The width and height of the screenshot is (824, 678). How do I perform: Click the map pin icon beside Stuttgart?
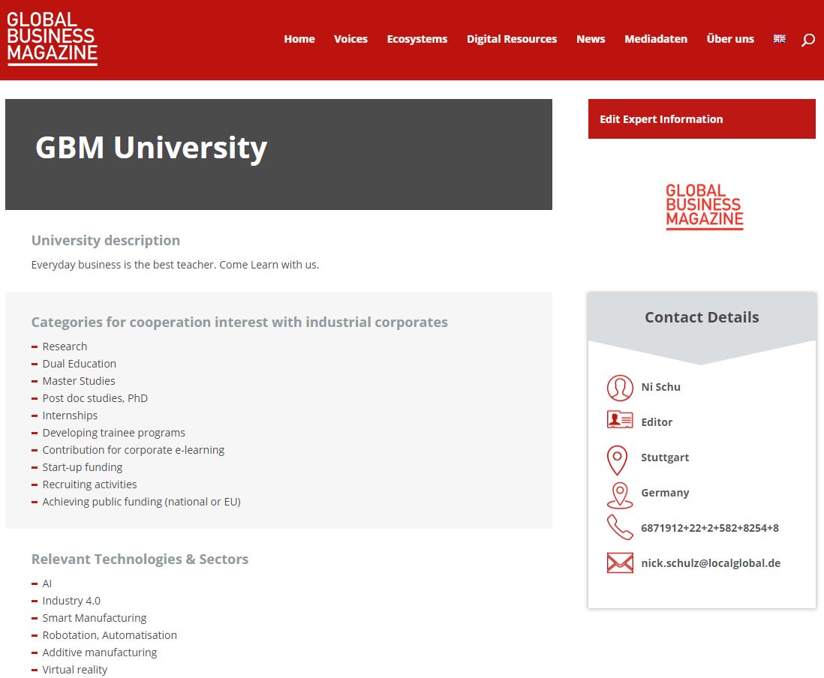617,460
